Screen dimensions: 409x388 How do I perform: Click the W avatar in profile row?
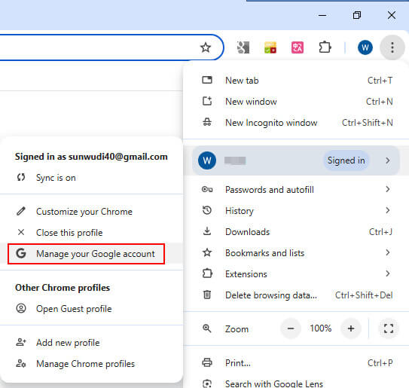207,160
